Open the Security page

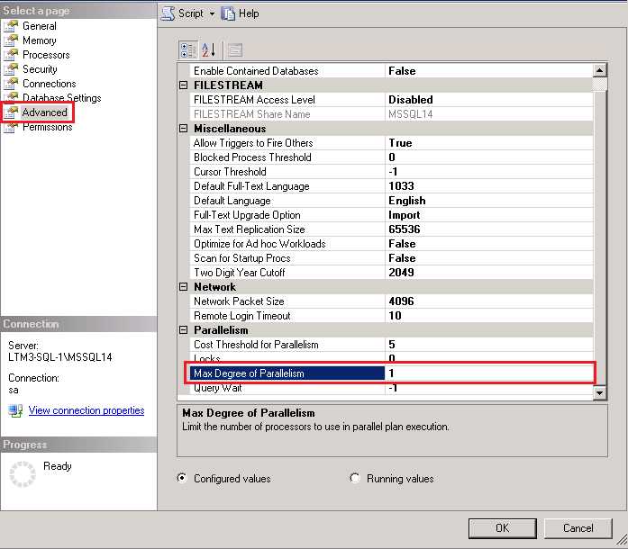(40, 69)
